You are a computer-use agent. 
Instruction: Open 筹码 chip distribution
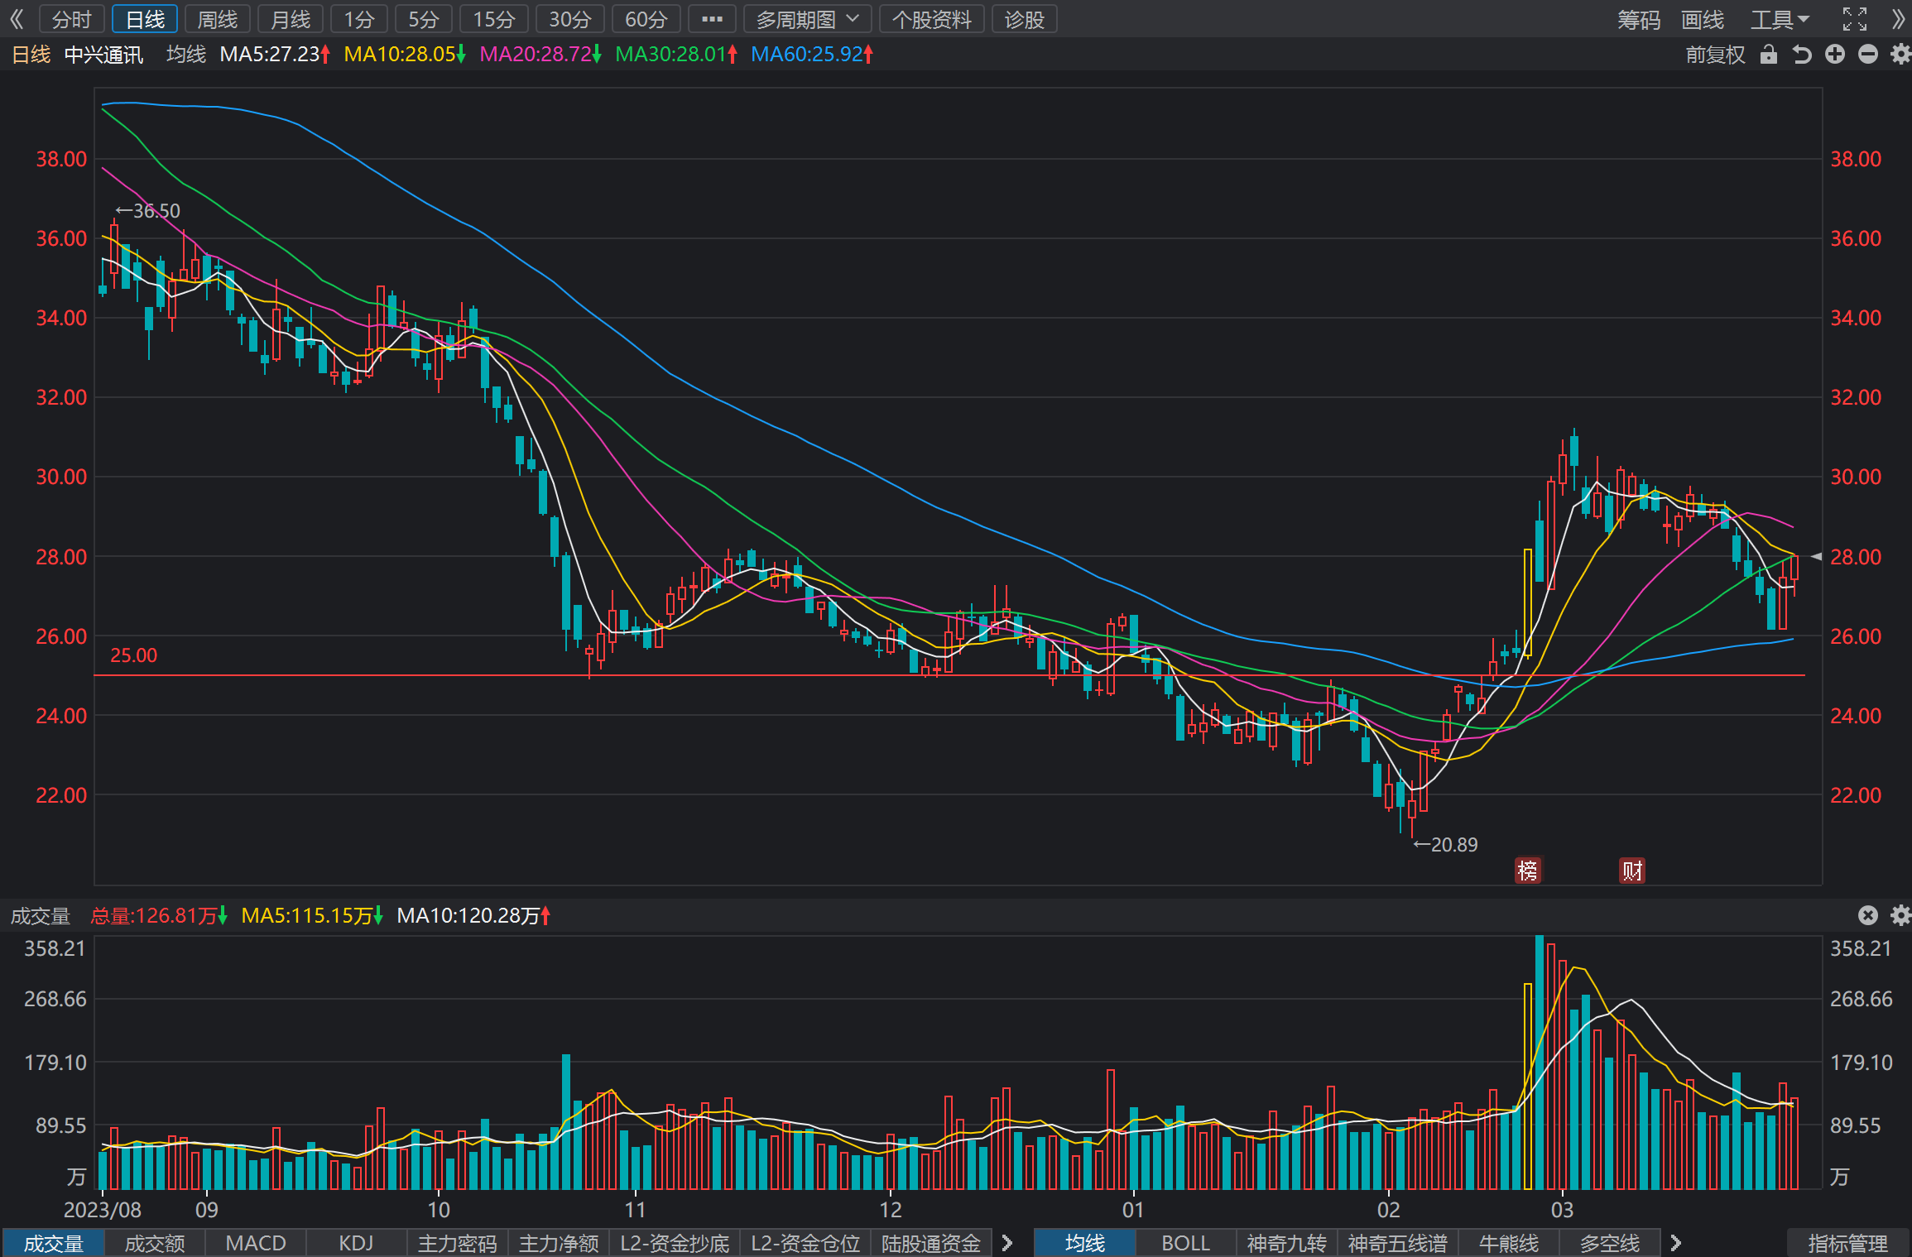tap(1639, 19)
